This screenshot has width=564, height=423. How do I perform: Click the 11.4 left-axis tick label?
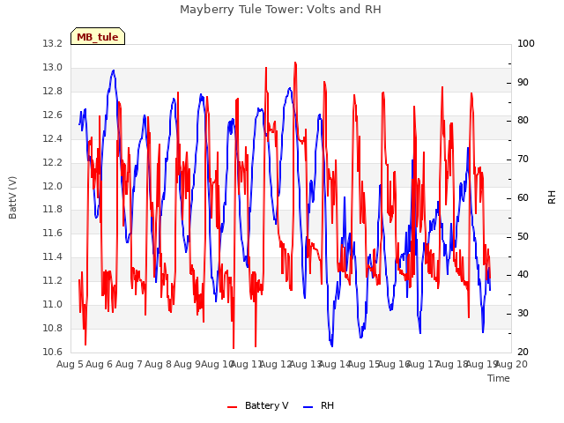tap(52, 256)
